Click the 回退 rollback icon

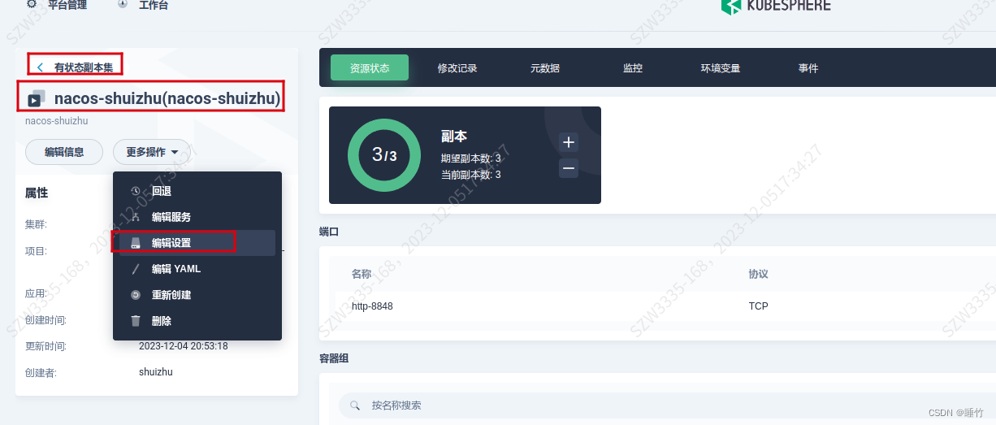click(x=136, y=191)
